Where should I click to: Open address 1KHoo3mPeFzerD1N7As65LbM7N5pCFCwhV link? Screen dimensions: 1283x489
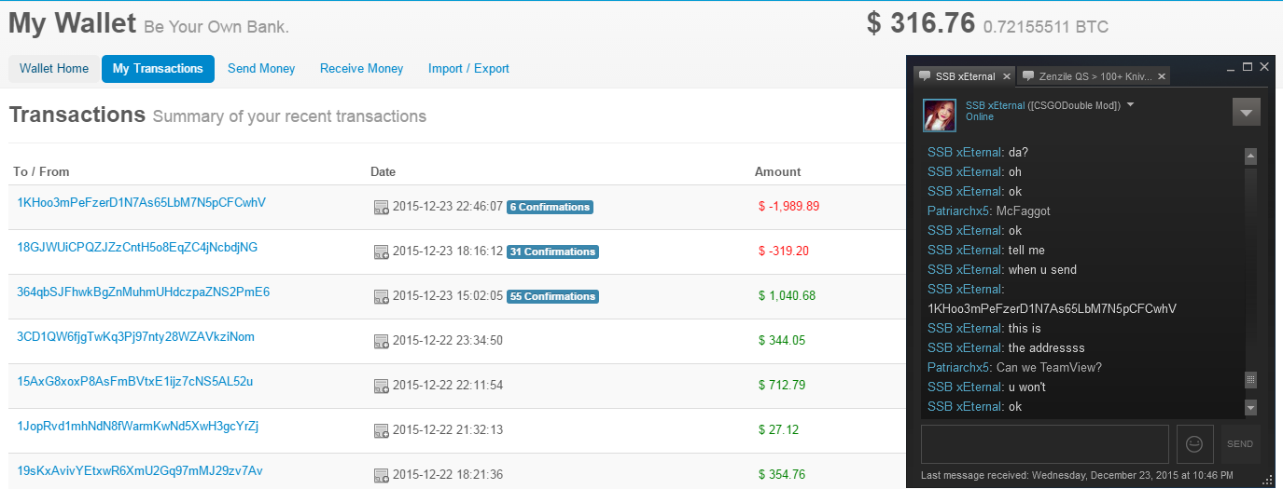coord(141,202)
